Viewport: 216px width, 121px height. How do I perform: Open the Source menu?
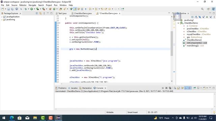[14, 5]
